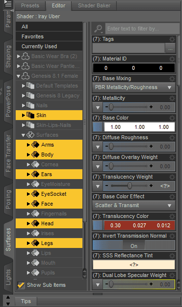Image resolution: width=182 pixels, height=307 pixels.
Task: Click the Cornea surface icon
Action: click(x=35, y=164)
